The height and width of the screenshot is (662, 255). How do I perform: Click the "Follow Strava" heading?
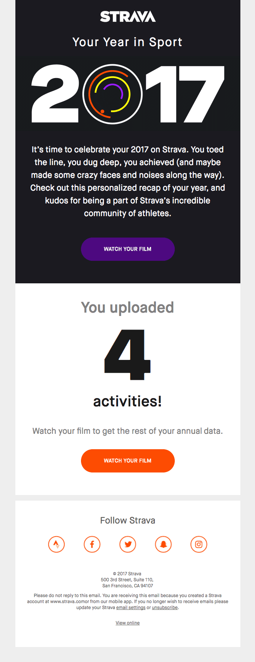point(127,521)
